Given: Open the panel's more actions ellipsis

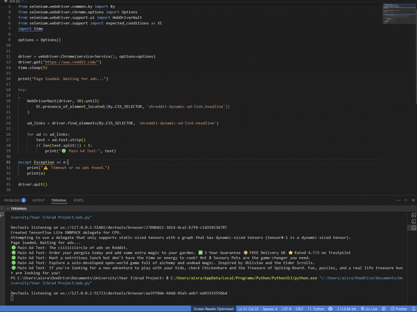Looking at the screenshot, I should coord(398,200).
